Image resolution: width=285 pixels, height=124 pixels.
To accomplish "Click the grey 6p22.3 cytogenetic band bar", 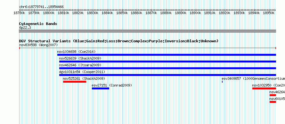I will 148,31.
